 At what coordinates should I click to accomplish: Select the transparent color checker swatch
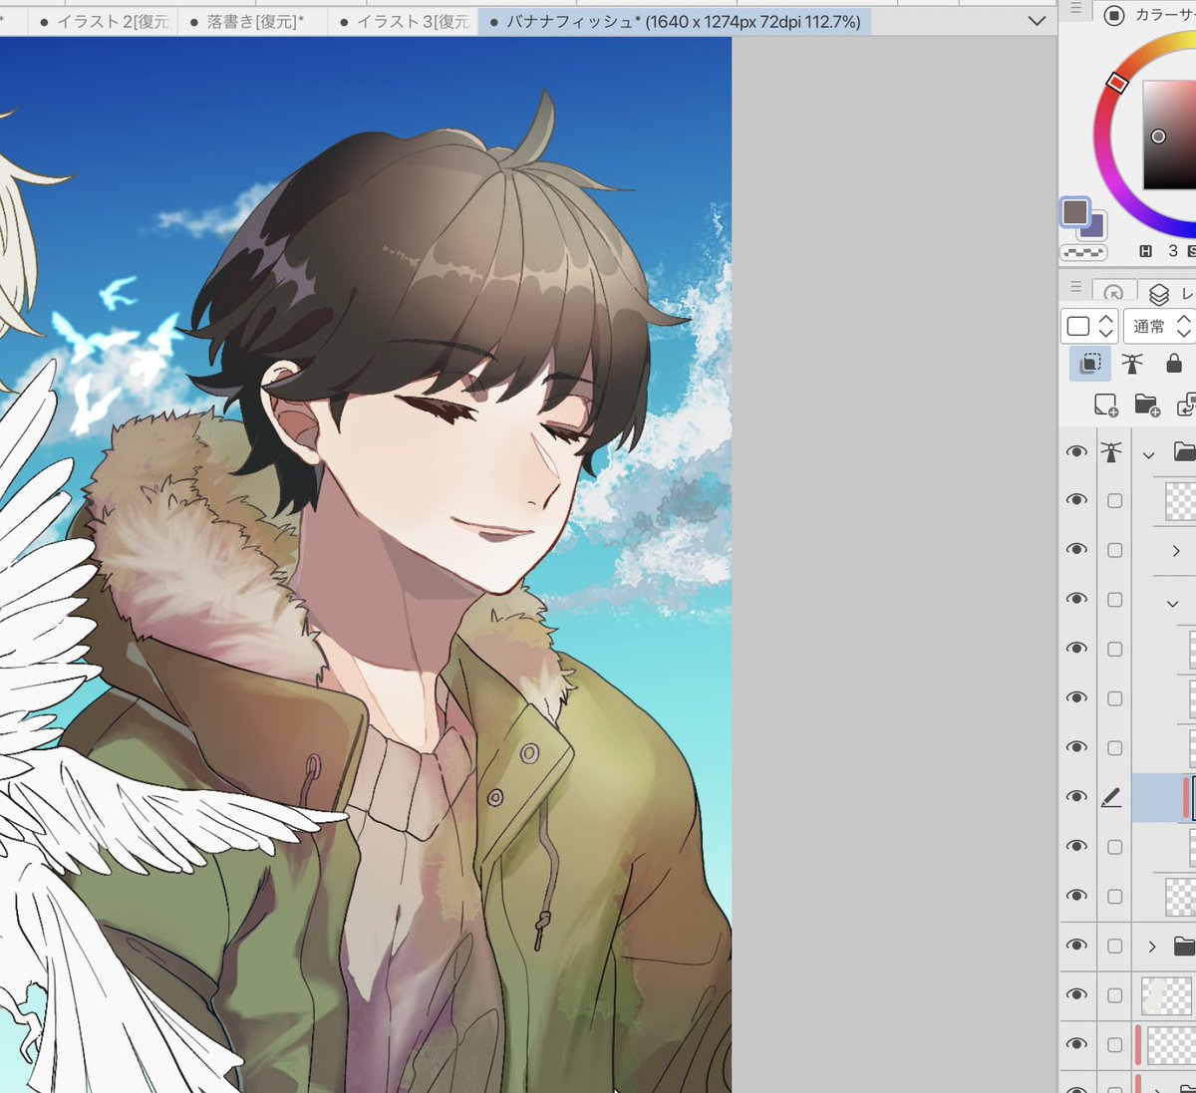[1082, 253]
